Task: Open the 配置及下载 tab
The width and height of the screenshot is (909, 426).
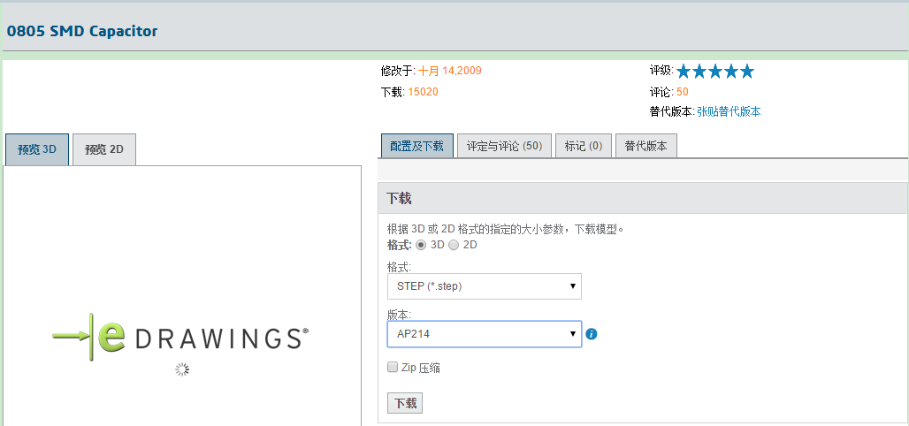Action: 416,146
